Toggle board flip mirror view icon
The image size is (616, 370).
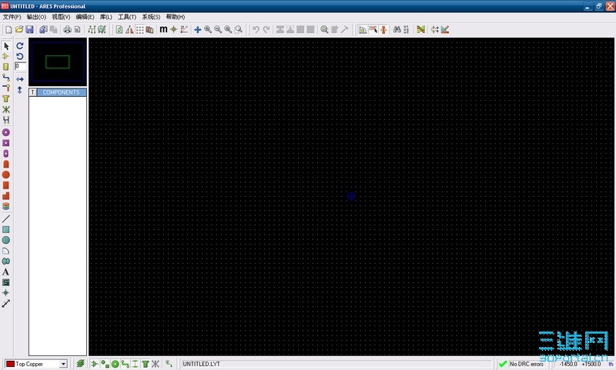click(129, 29)
